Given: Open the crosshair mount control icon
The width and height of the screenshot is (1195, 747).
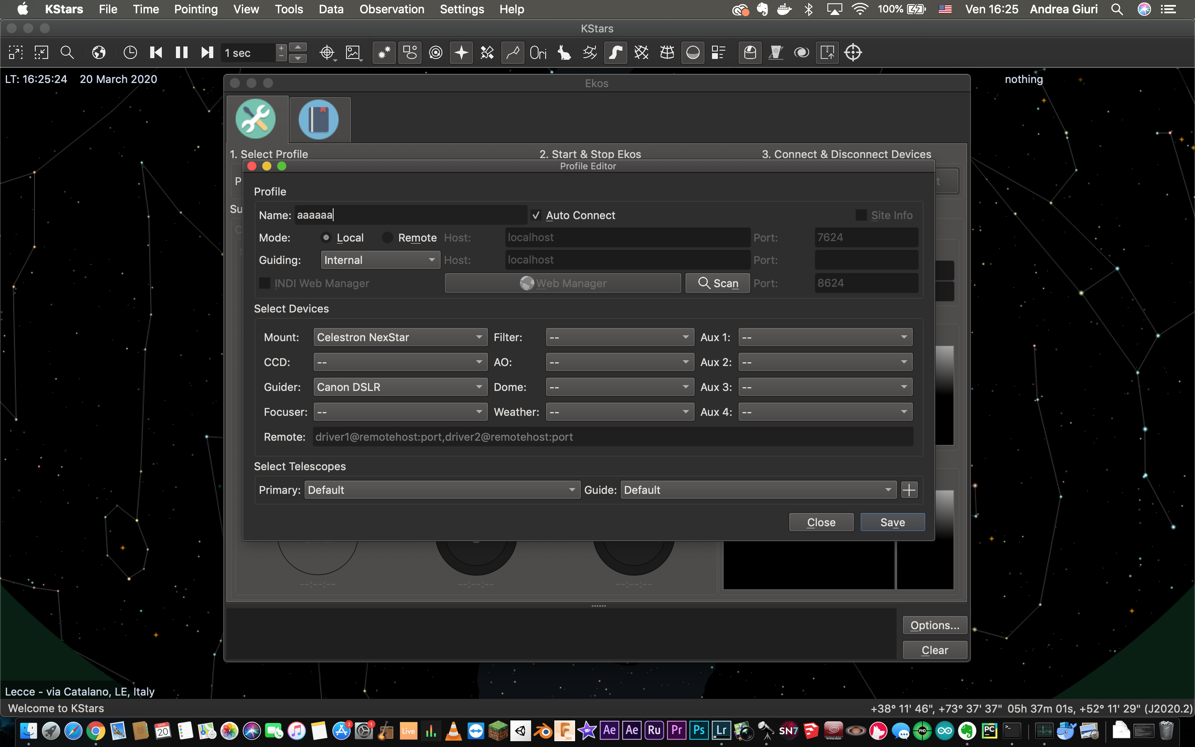Looking at the screenshot, I should click(x=853, y=52).
